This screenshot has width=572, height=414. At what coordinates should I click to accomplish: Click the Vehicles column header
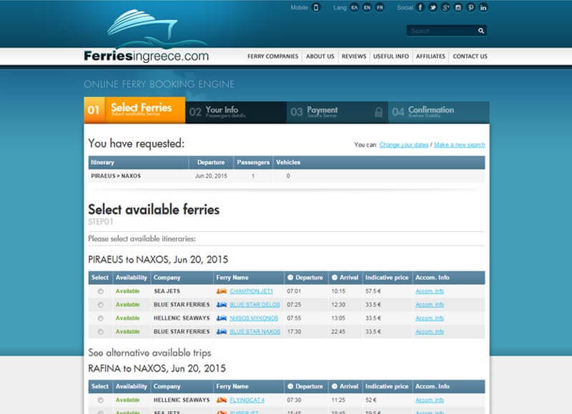click(288, 163)
